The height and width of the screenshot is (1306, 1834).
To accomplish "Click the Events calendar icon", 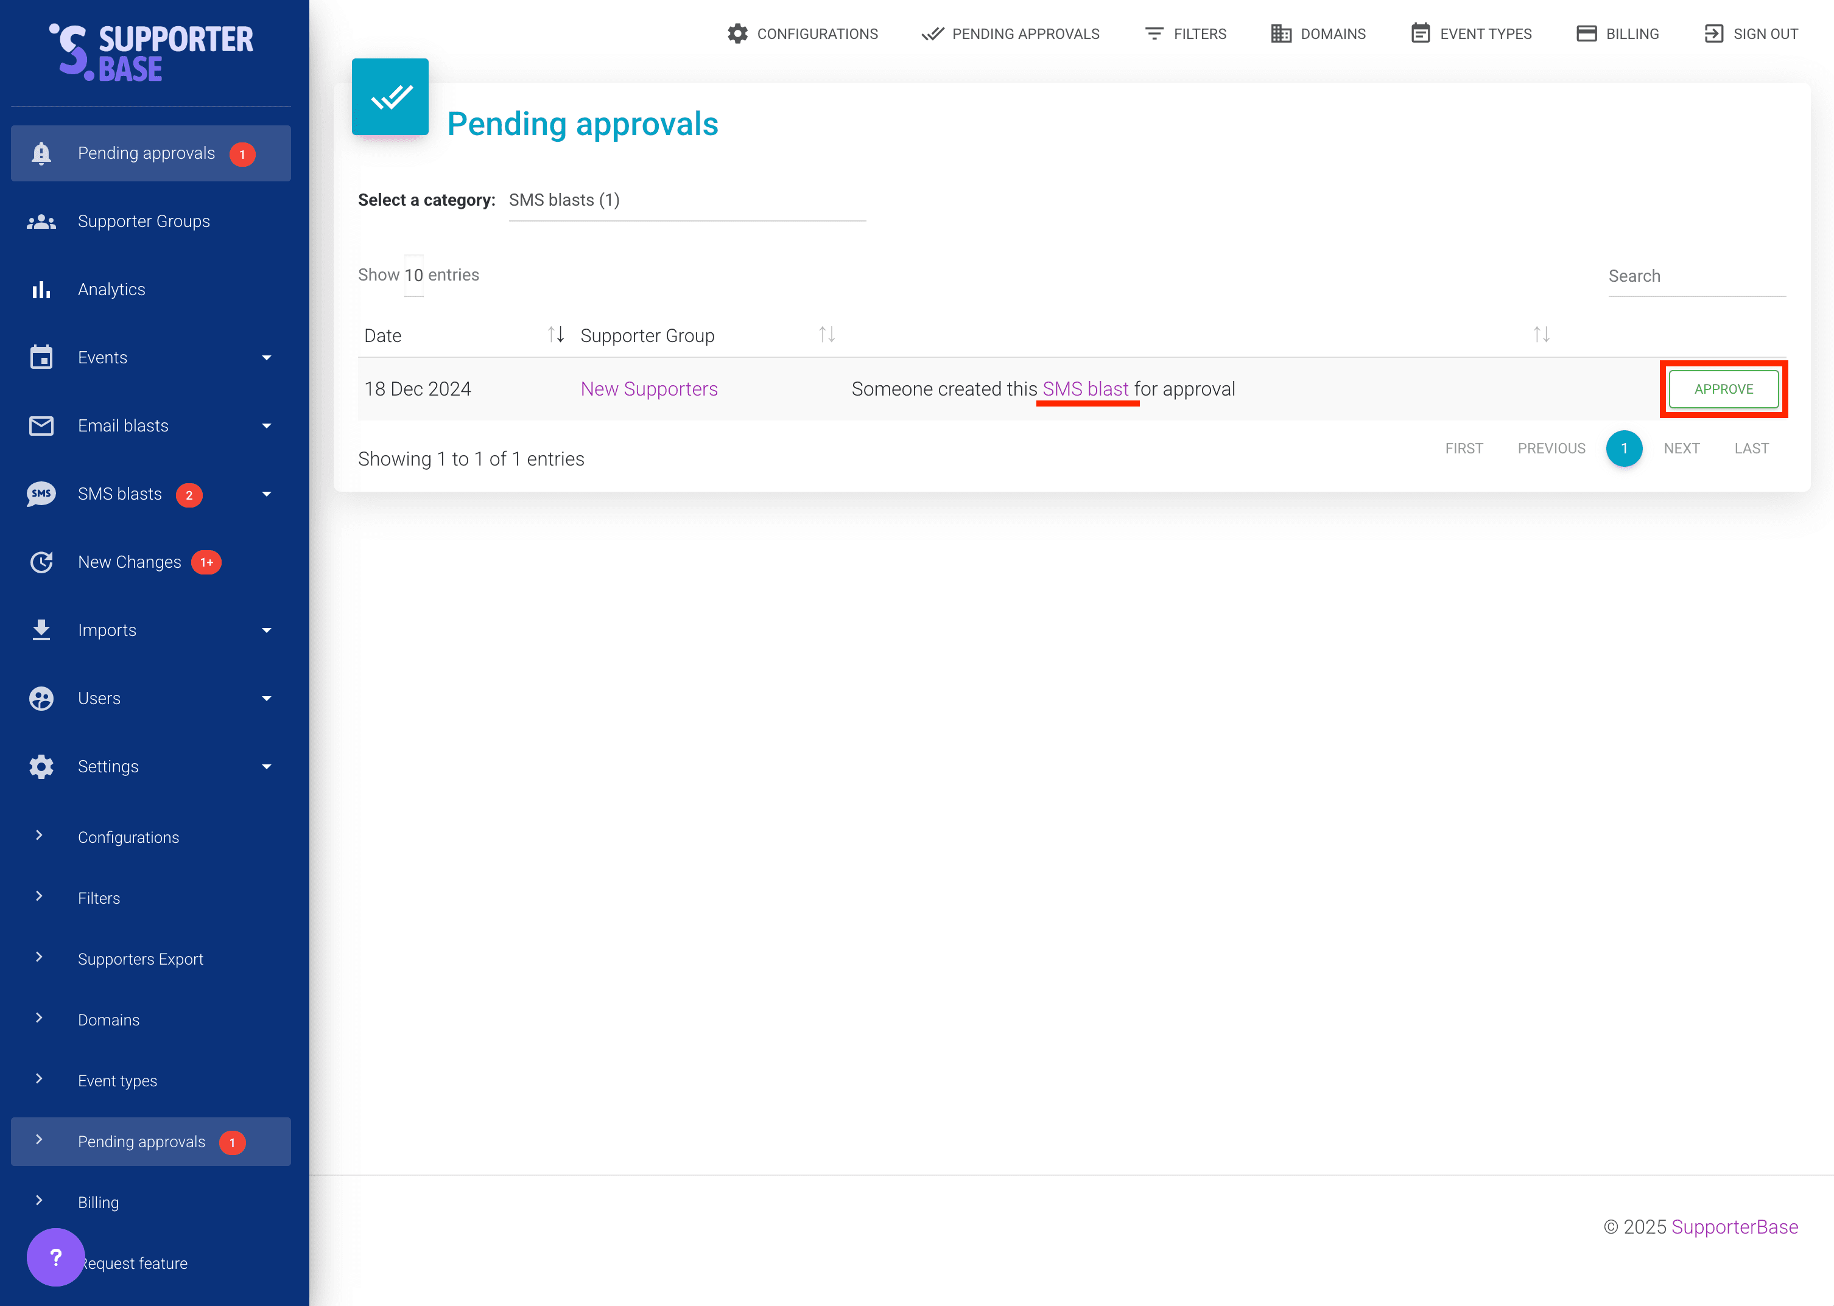I will (x=40, y=357).
